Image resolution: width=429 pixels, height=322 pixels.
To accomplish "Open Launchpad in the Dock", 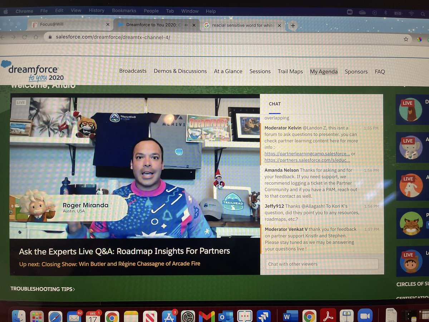I will pyautogui.click(x=37, y=317).
